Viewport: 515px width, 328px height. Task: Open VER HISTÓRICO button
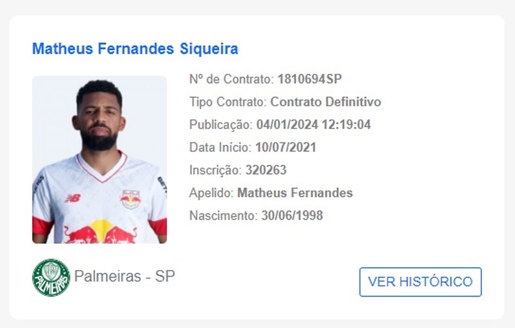420,281
